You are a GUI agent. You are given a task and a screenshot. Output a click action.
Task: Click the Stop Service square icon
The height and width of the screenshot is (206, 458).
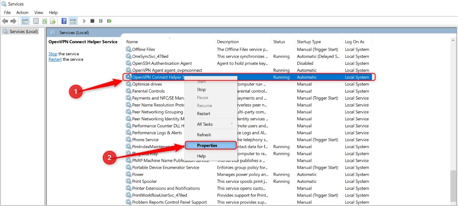pyautogui.click(x=92, y=21)
